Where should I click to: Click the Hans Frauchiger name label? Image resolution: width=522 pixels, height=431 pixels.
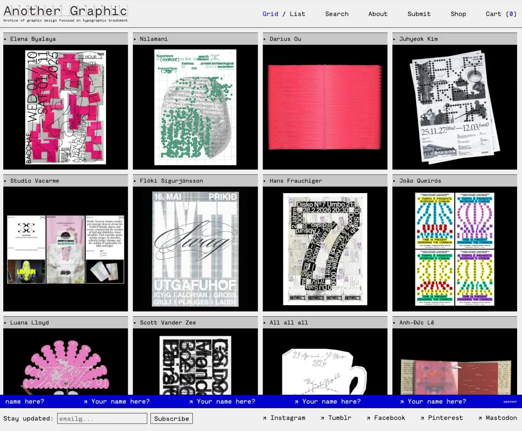point(296,181)
